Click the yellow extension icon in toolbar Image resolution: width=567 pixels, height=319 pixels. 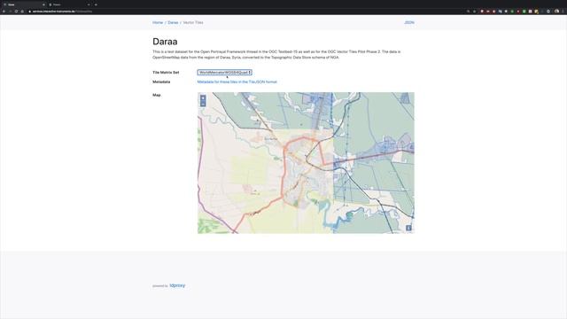point(536,12)
